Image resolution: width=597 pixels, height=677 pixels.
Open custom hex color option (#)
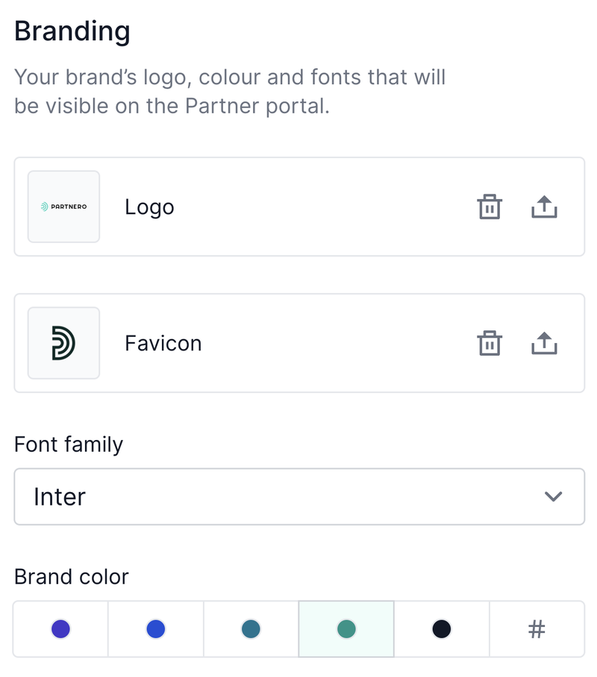tap(537, 629)
